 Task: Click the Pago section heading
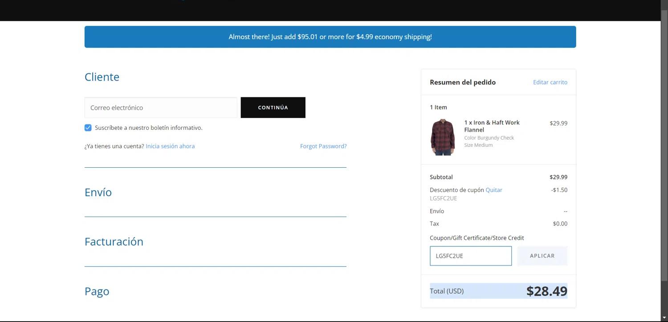point(97,291)
